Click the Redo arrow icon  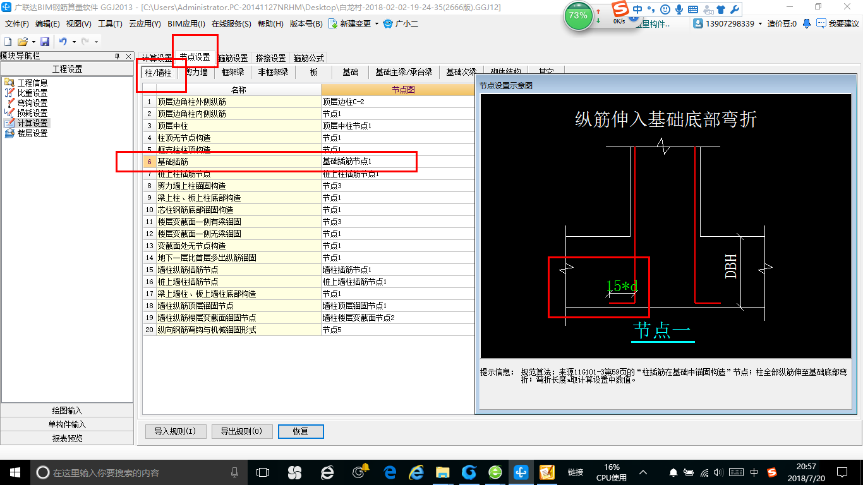pos(85,41)
